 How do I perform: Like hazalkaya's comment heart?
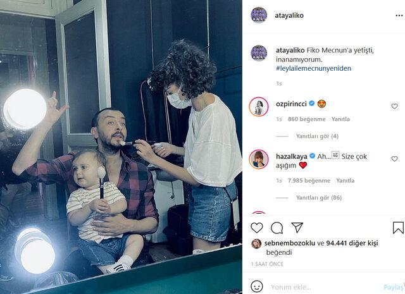(x=394, y=159)
